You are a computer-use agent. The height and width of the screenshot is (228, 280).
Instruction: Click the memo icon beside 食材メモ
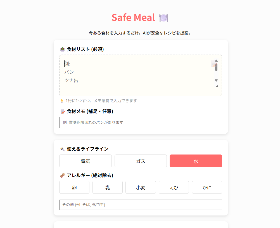[x=62, y=111]
